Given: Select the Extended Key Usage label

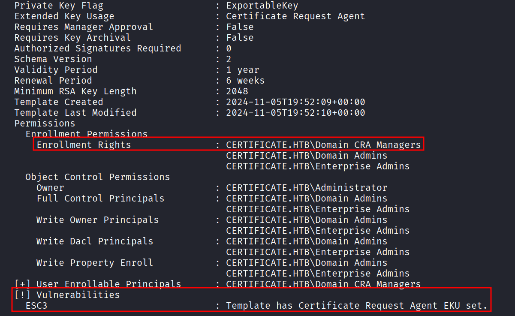Looking at the screenshot, I should pyautogui.click(x=64, y=16).
